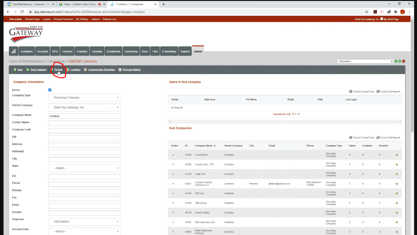Click the Locations toolbar icon
417x235 pixels.
[x=68, y=70]
